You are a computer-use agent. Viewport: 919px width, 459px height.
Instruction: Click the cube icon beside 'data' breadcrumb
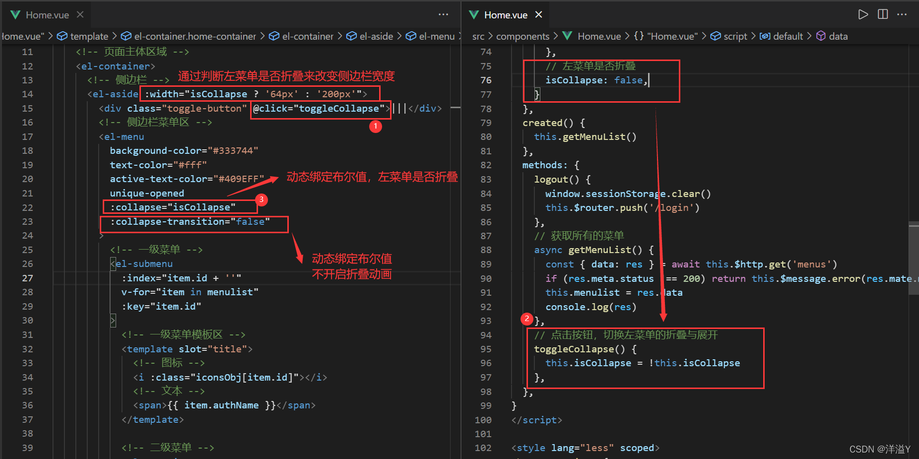click(821, 36)
